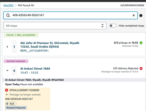Click the search magnifier icon
This screenshot has width=146, height=111.
pyautogui.click(x=8, y=15)
